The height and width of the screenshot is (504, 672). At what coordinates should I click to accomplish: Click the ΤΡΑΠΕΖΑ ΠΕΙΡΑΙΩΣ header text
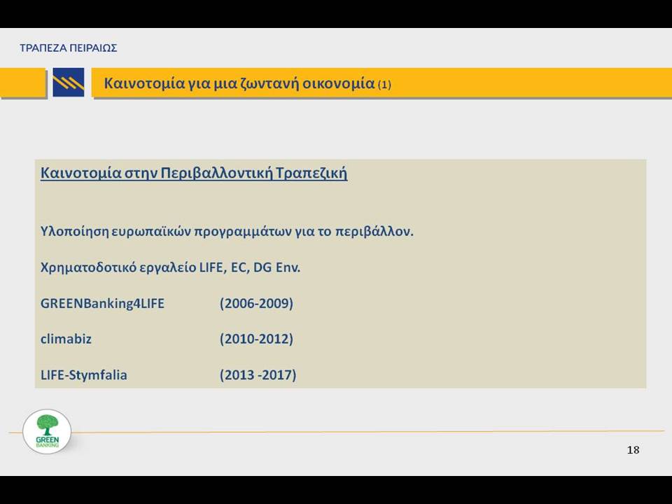click(x=69, y=48)
